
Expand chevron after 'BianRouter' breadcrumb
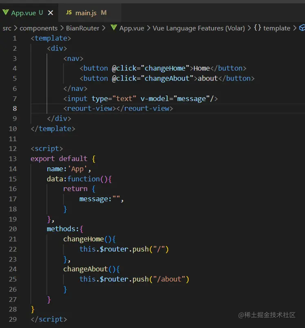pos(104,28)
